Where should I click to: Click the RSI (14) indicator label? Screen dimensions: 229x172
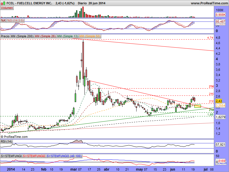pos(7,141)
